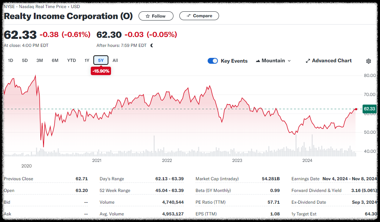Image resolution: width=380 pixels, height=222 pixels.
Task: Click Forward Dividend & Yield label
Action: (x=316, y=190)
